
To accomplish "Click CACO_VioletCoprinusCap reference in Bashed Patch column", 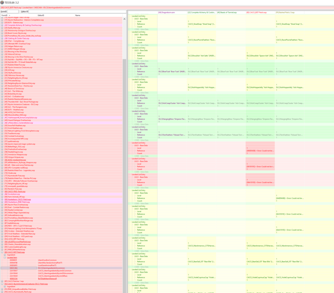I will click(x=290, y=277).
